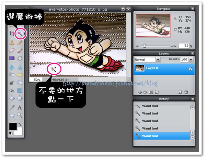The image size is (206, 159).
Task: Close the History panel
Action: tap(193, 99)
